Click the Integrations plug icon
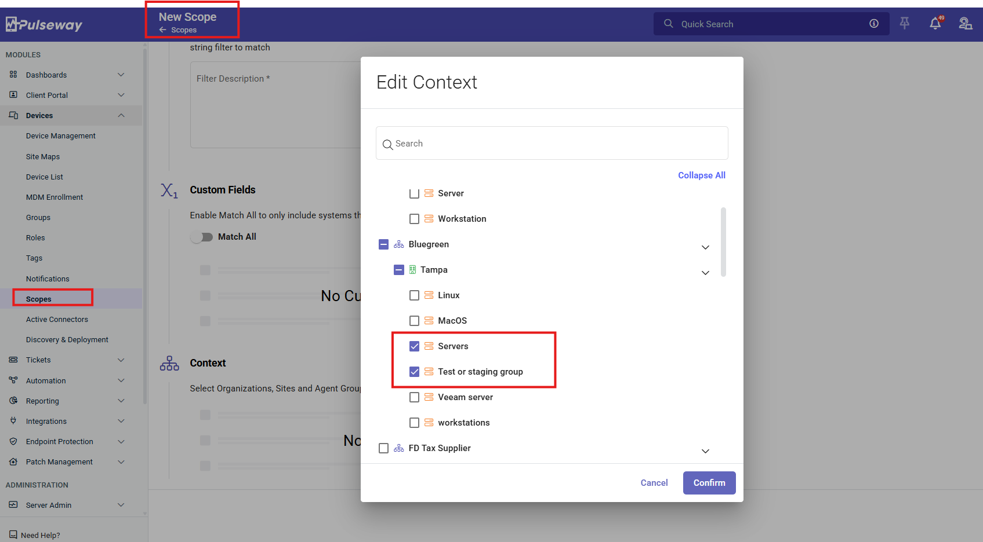 (13, 421)
